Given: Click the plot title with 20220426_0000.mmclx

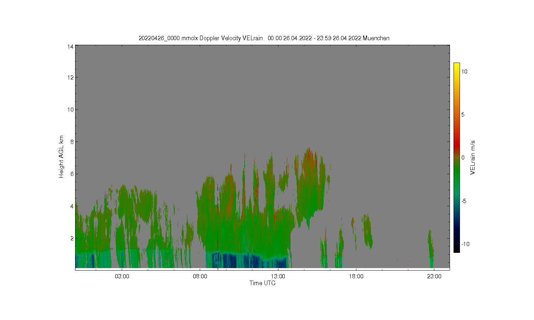Looking at the screenshot, I should (x=264, y=38).
